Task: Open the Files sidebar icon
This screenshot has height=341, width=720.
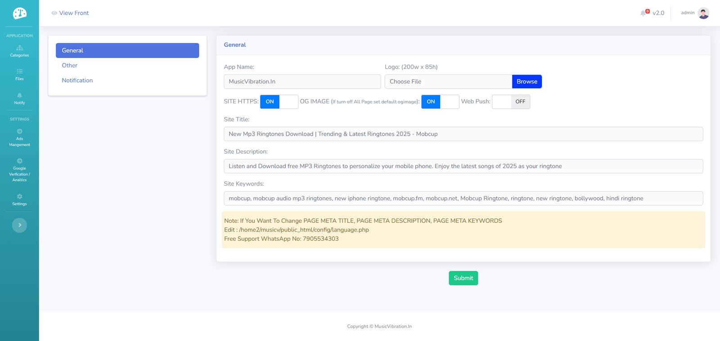Action: [19, 75]
